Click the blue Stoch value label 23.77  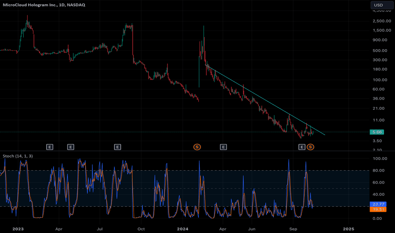[x=378, y=204]
